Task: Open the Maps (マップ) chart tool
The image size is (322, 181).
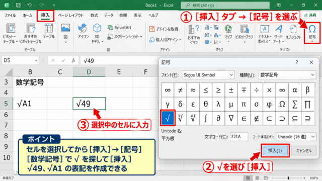Action: coord(228,33)
